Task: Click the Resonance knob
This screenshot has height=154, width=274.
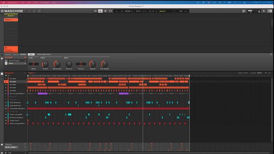Action: pyautogui.click(x=57, y=64)
